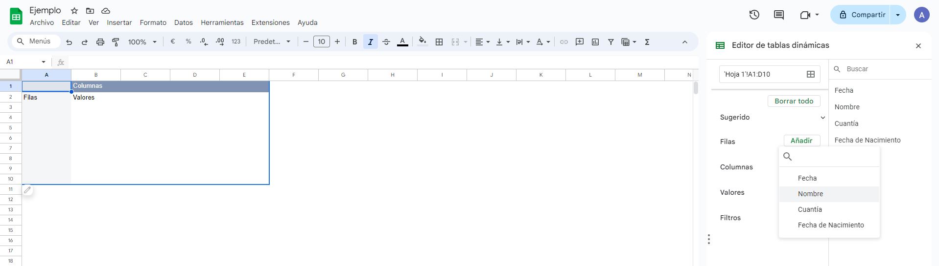Click the select data range grid icon
Image resolution: width=939 pixels, height=266 pixels.
[811, 74]
